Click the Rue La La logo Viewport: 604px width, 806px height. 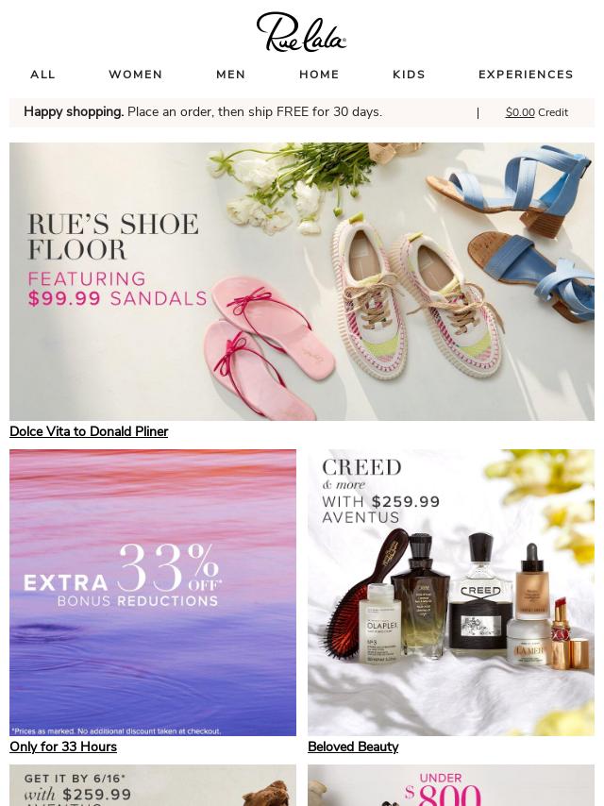pos(301,32)
